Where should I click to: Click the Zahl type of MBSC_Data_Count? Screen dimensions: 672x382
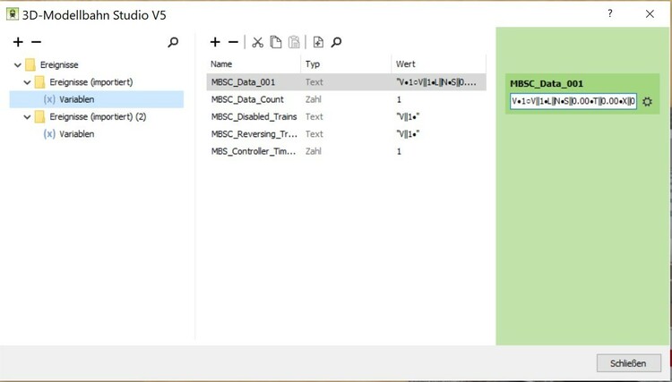pos(314,99)
